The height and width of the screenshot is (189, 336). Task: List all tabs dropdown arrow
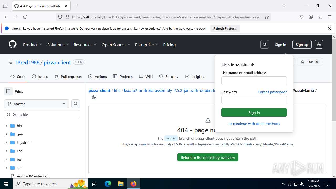[x=284, y=6]
